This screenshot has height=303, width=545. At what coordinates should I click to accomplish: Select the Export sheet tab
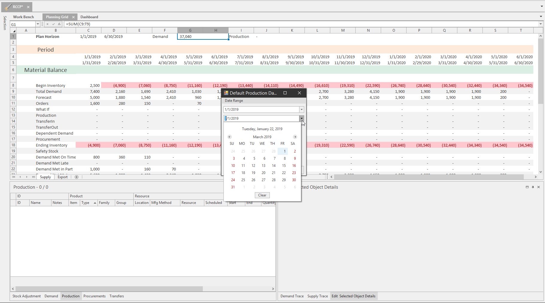(x=63, y=177)
